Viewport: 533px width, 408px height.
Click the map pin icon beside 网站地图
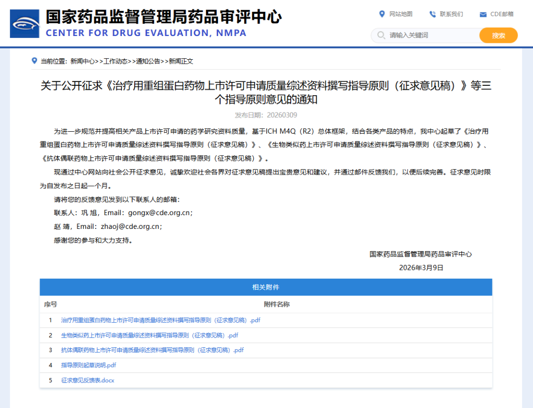point(382,14)
